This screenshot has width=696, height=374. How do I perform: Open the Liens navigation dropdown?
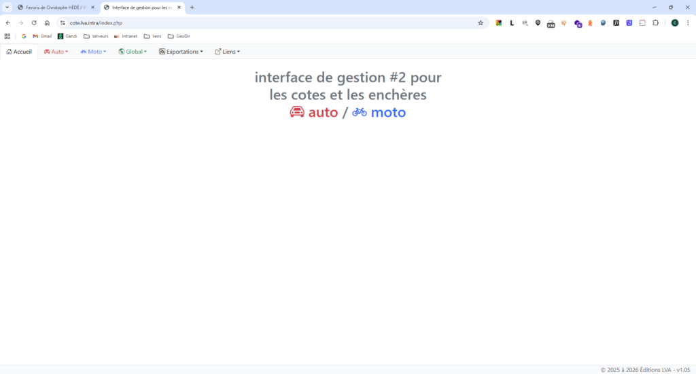click(x=227, y=52)
